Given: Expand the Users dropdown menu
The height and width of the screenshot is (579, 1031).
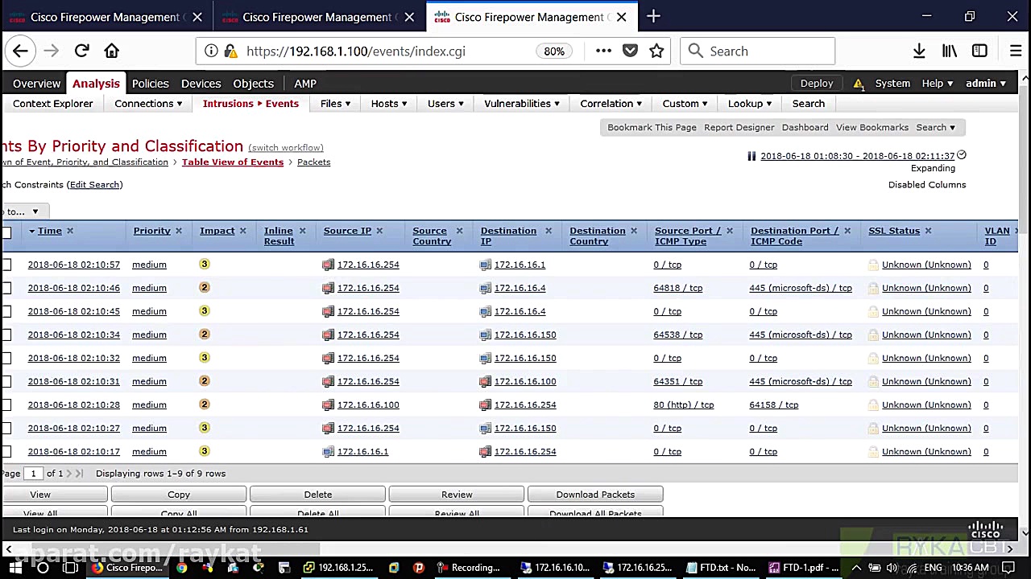Looking at the screenshot, I should [x=445, y=103].
